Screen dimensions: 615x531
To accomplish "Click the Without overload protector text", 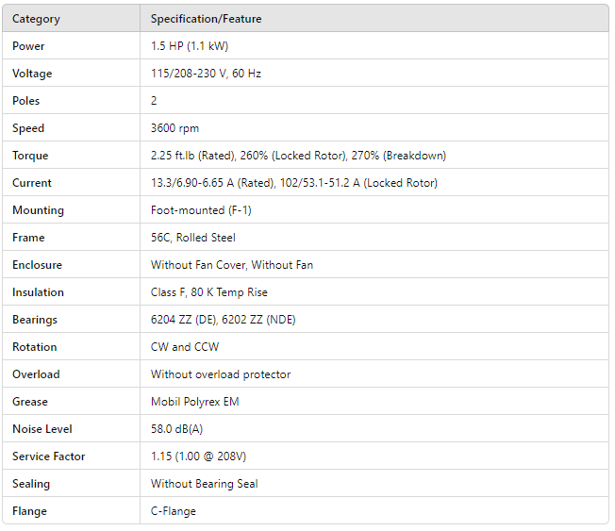I will (221, 374).
